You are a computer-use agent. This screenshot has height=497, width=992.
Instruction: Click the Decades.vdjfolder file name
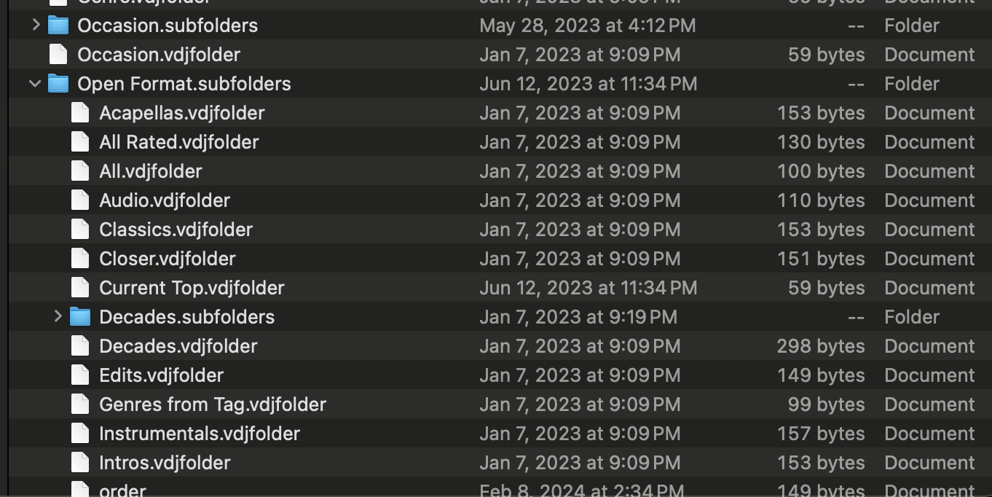pos(178,346)
